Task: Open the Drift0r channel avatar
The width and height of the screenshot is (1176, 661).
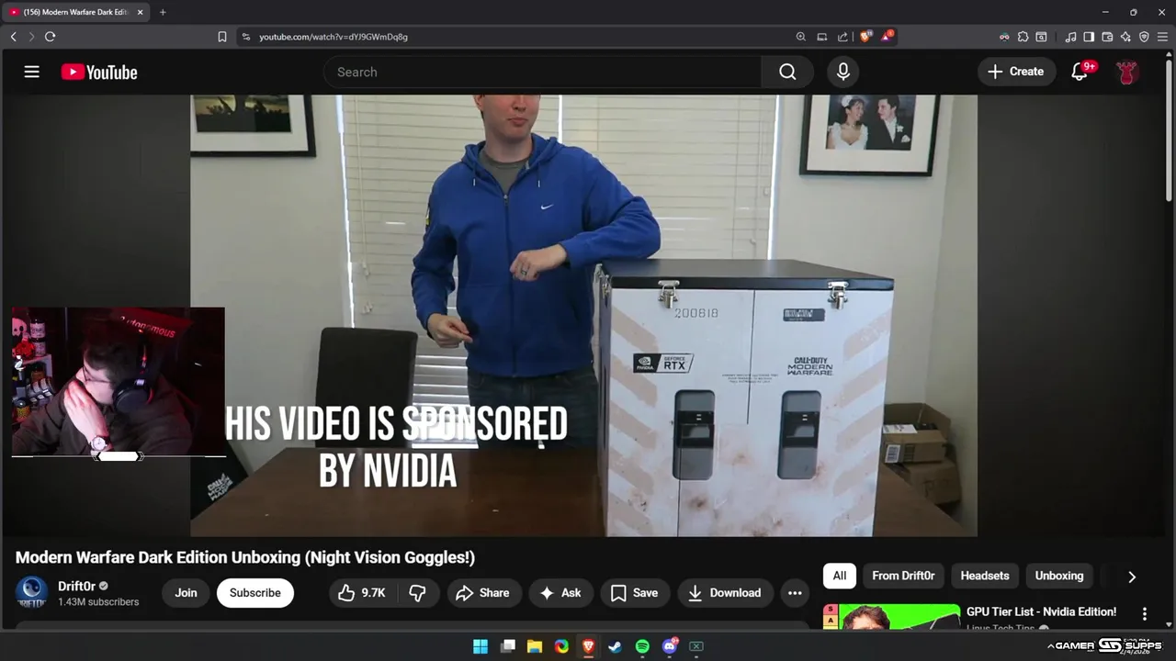Action: (32, 592)
